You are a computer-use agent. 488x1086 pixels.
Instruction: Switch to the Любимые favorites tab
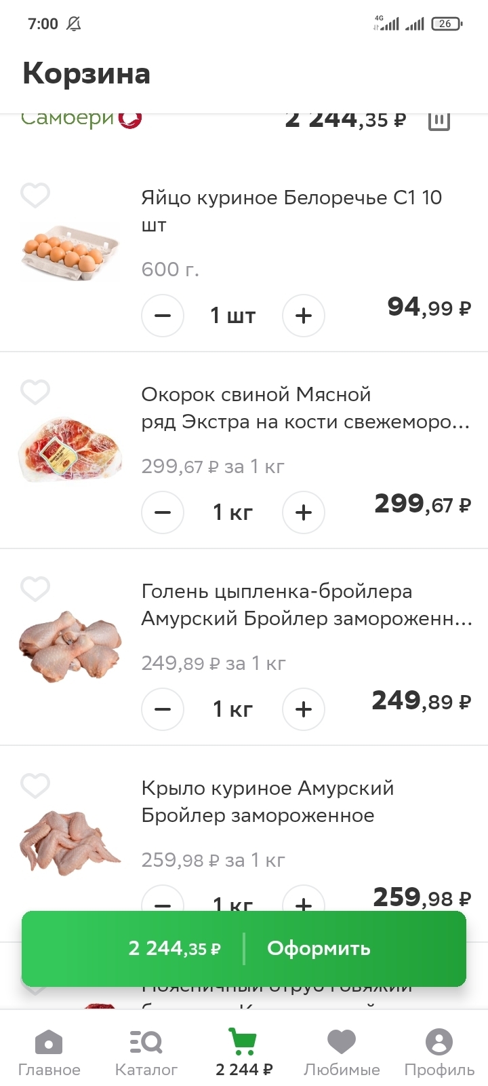[342, 1052]
